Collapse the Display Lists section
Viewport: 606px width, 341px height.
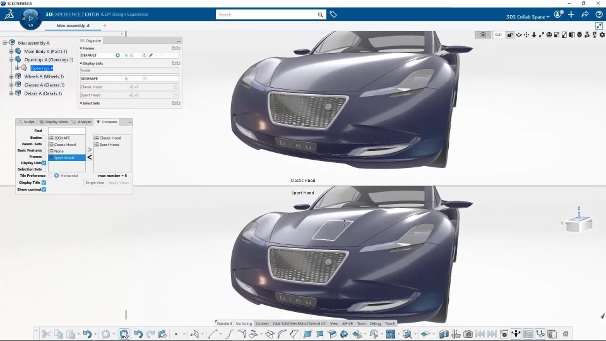click(81, 63)
